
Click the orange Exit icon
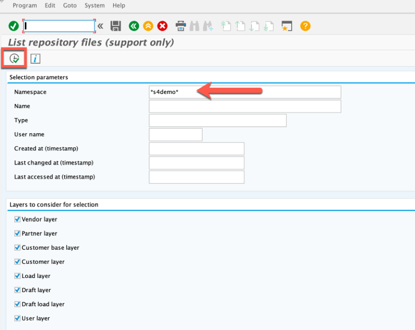point(148,26)
